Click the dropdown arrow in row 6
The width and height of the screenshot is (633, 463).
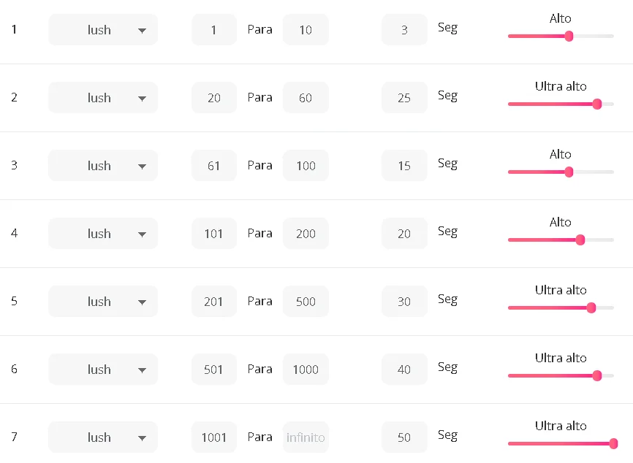[x=143, y=370]
